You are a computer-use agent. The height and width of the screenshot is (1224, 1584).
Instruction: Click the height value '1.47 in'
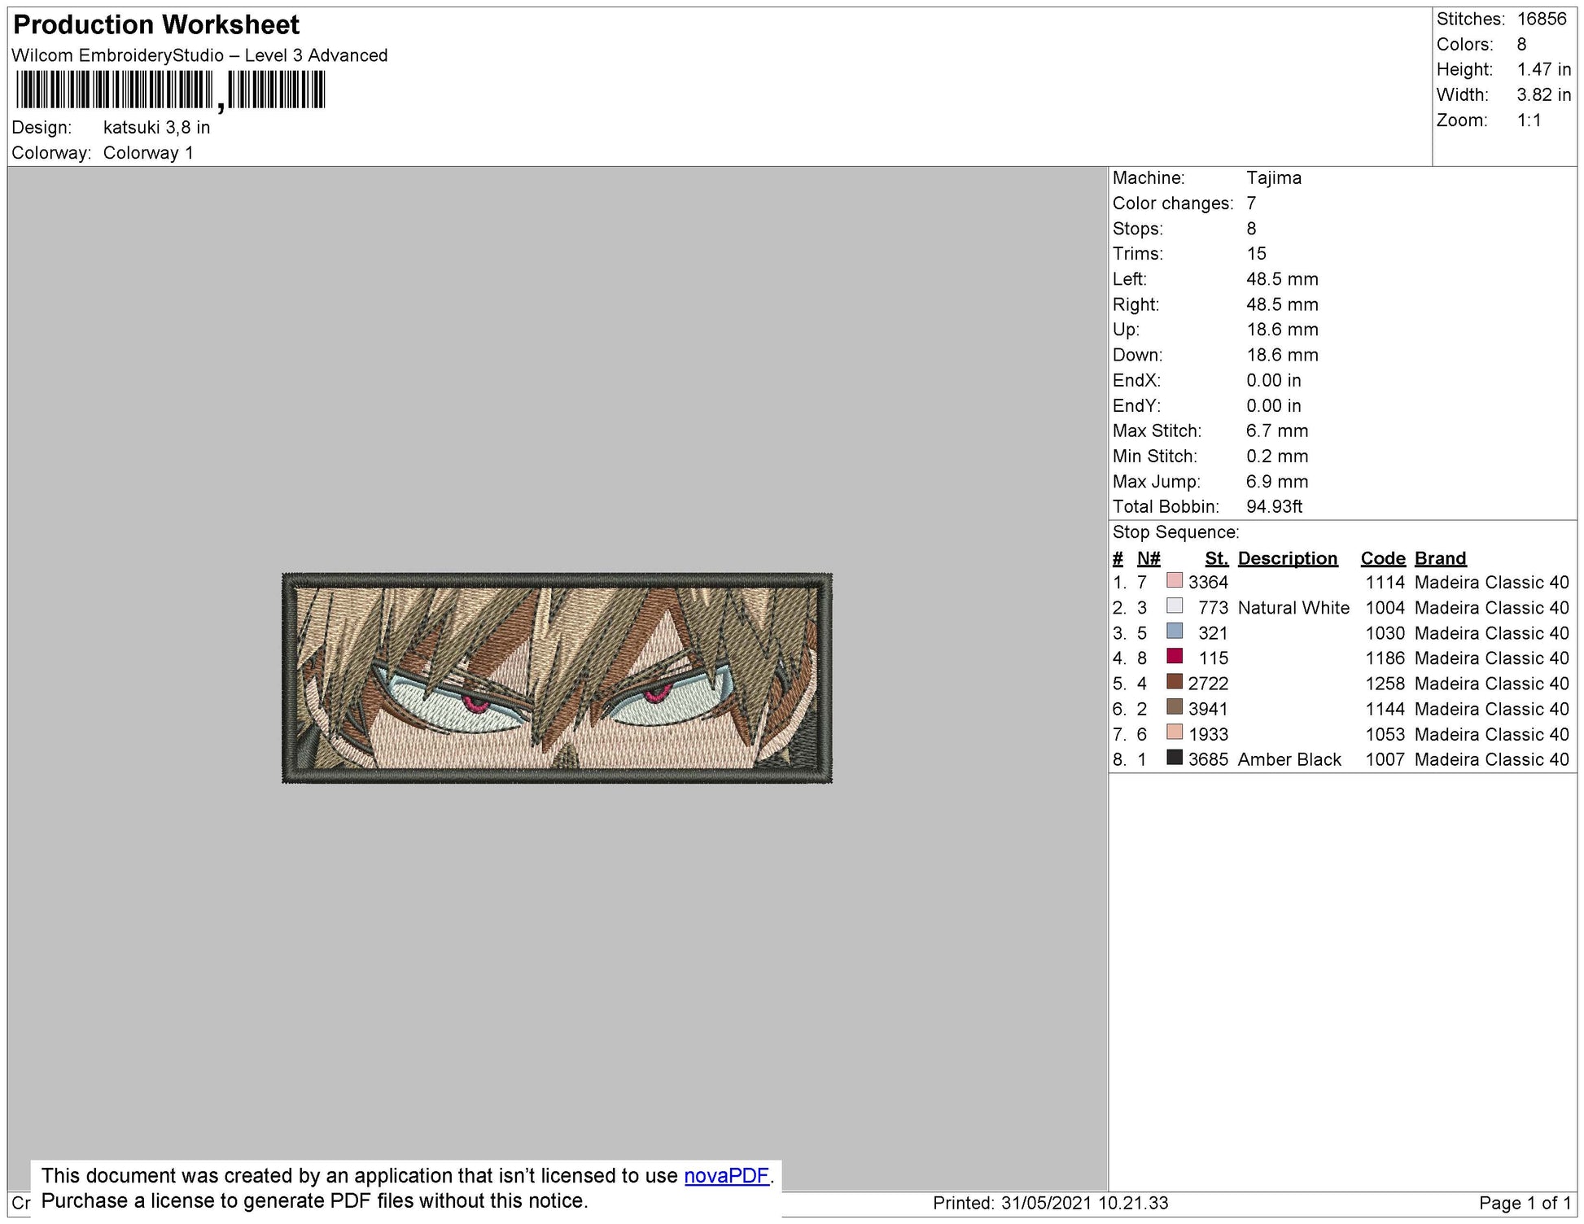click(1543, 69)
